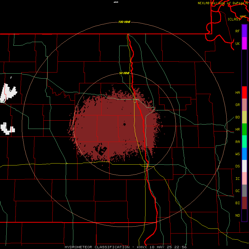Click the GC legend label
The width and height of the screenshot is (249, 249).
coord(237,191)
